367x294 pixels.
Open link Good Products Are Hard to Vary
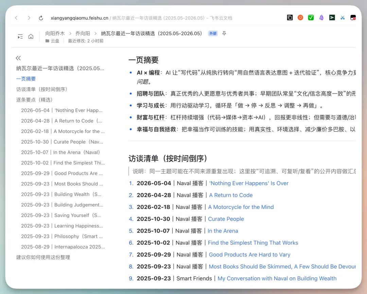point(249,255)
